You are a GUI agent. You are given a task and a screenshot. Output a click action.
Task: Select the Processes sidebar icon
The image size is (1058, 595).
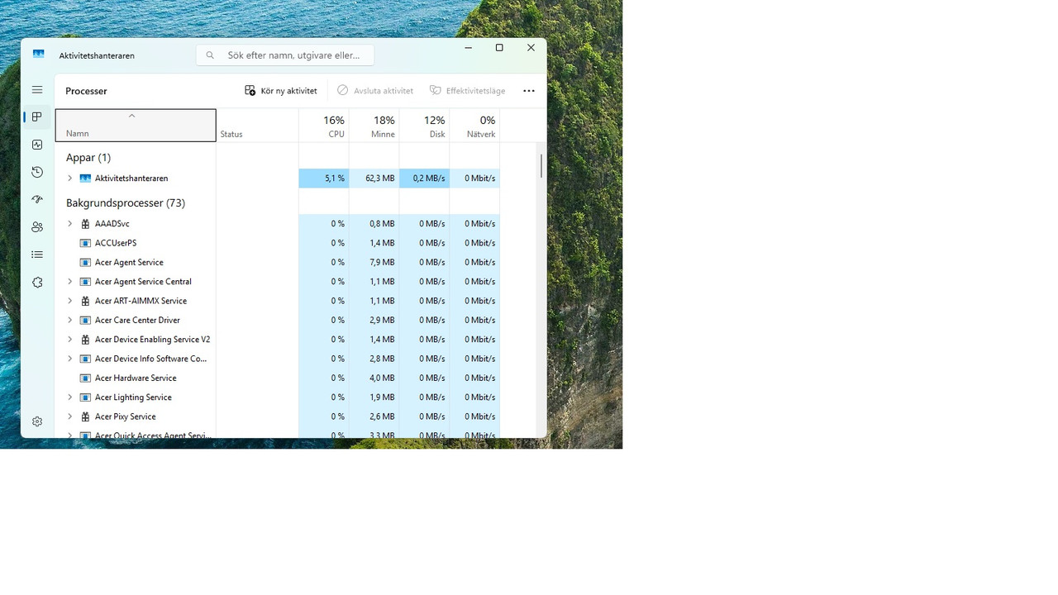pos(37,117)
